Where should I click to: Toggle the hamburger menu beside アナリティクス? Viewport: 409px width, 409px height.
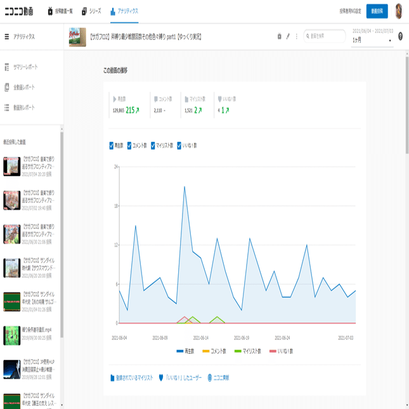[x=7, y=37]
